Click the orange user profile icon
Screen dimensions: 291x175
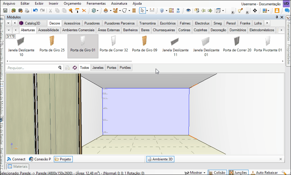click(x=277, y=10)
